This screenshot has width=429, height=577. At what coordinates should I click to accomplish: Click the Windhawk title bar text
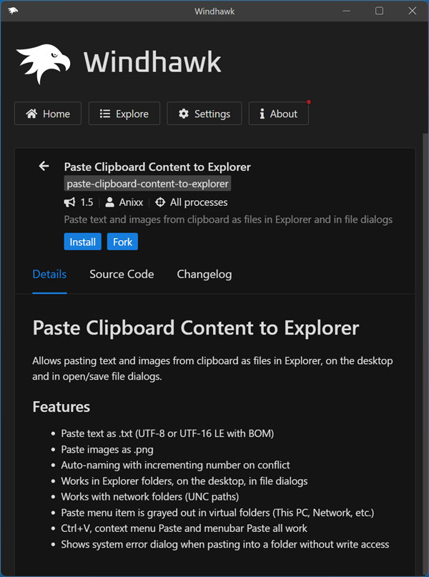[214, 11]
